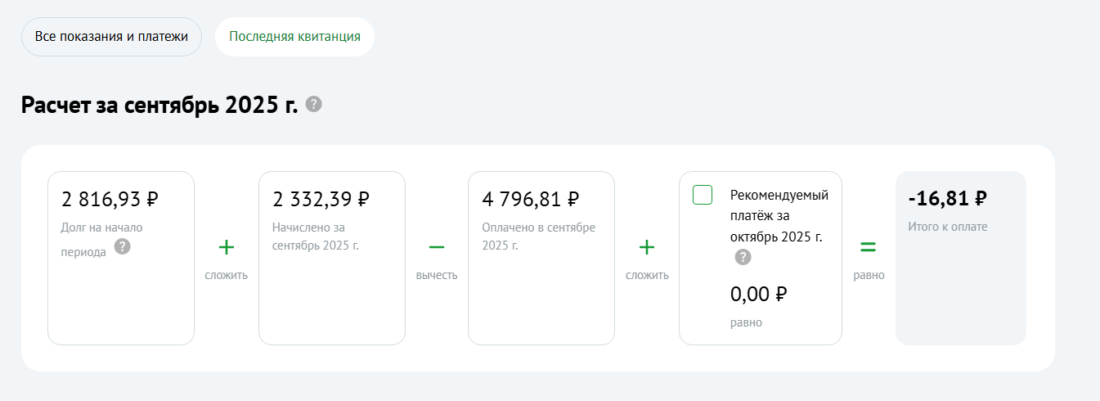
Task: Open help icon for 'Долг на начало периода'
Action: click(x=122, y=246)
